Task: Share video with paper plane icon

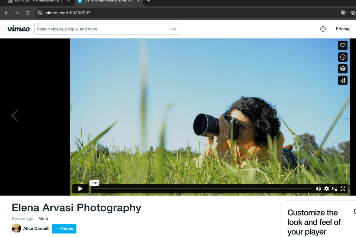Action: pyautogui.click(x=343, y=80)
